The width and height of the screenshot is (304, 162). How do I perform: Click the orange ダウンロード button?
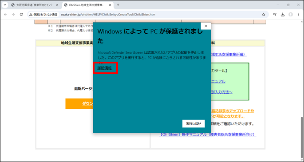79,104
